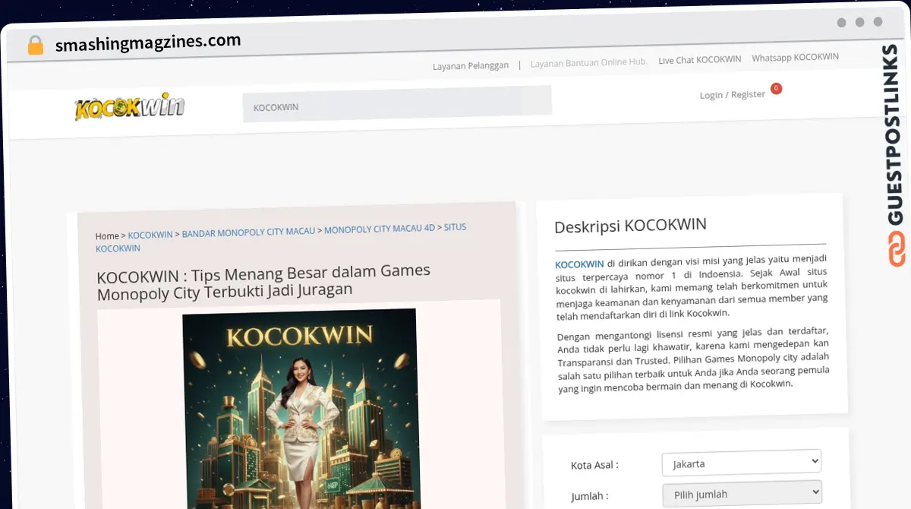The width and height of the screenshot is (911, 509).
Task: Click the Tips Menang Besar article title
Action: pyautogui.click(x=263, y=281)
